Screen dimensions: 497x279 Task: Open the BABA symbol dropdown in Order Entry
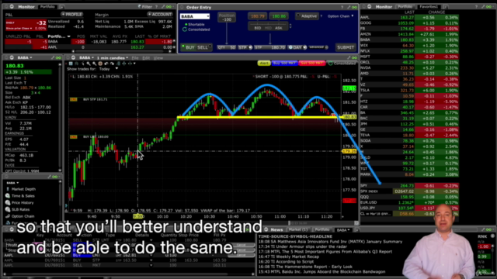(207, 16)
